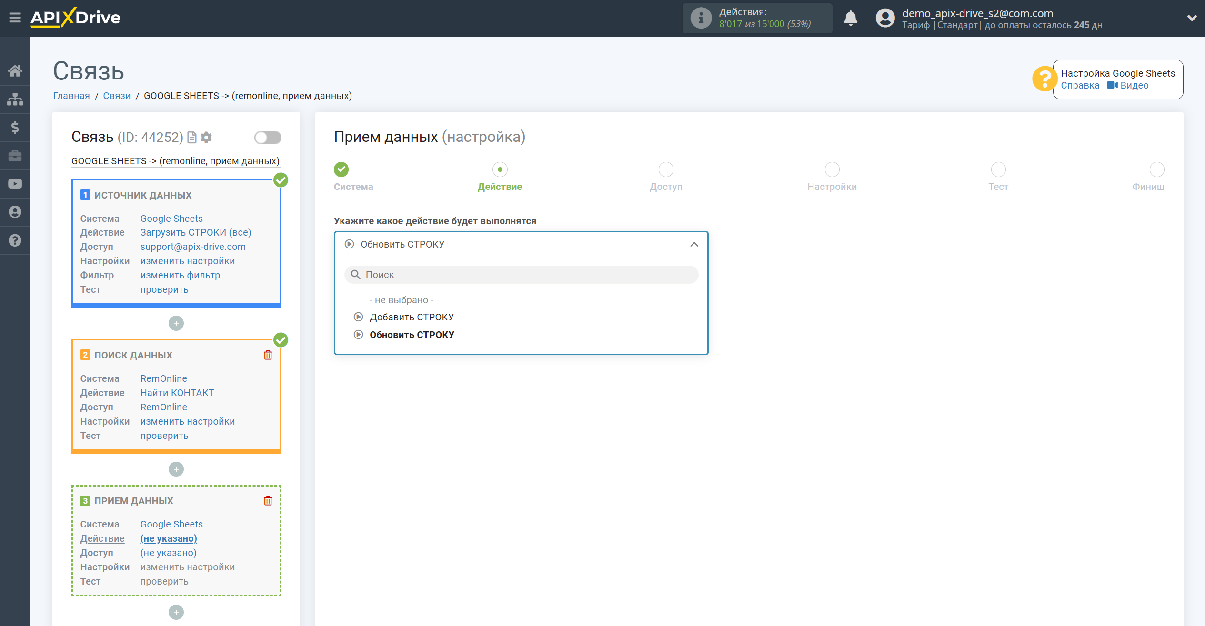
Task: Open the video tutorials sidebar icon
Action: [x=15, y=184]
